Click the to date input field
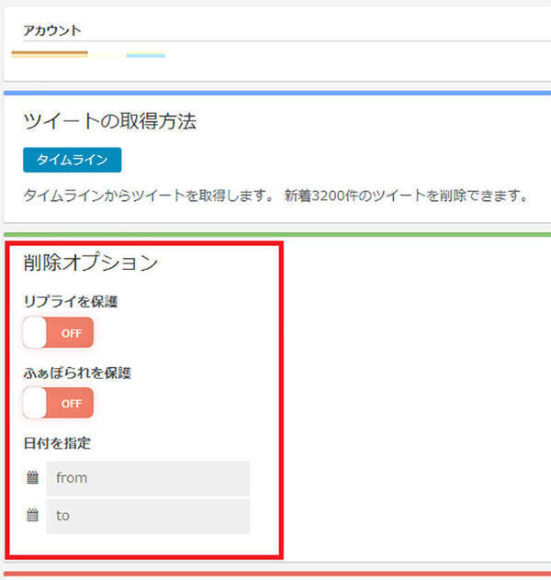Image resolution: width=551 pixels, height=580 pixels. tap(148, 516)
